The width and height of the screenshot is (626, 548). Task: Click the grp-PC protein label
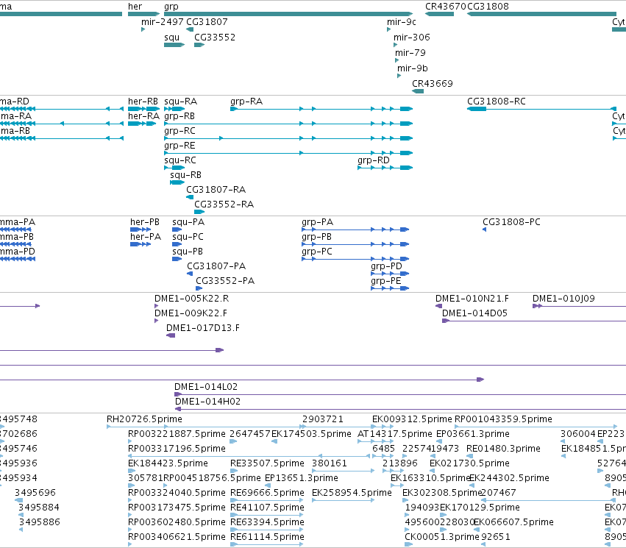point(317,252)
